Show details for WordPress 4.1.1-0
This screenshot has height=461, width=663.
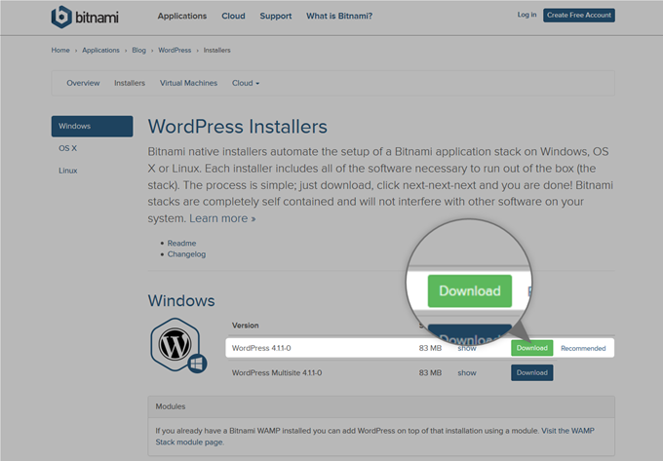[x=467, y=349]
